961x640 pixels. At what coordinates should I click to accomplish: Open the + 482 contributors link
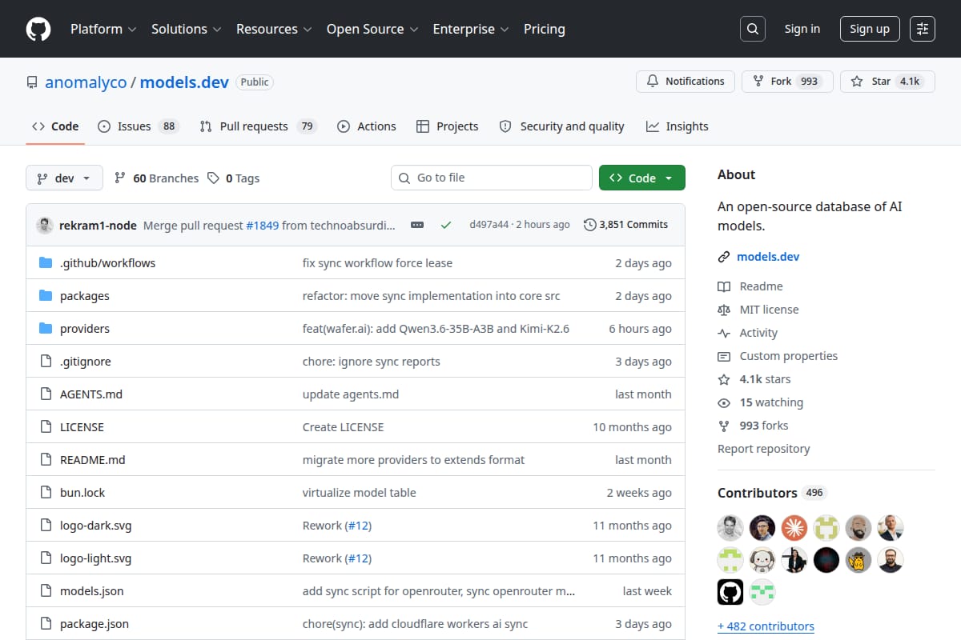(x=766, y=626)
